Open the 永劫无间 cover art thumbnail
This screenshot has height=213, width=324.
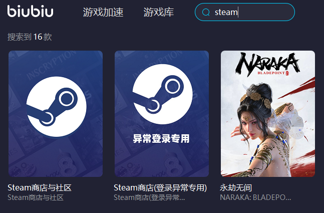pyautogui.click(x=268, y=114)
